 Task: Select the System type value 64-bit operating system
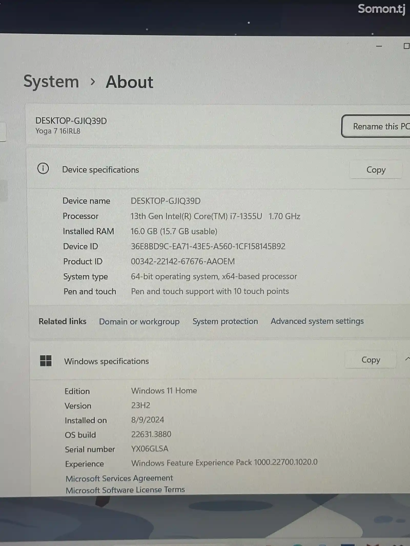(214, 276)
